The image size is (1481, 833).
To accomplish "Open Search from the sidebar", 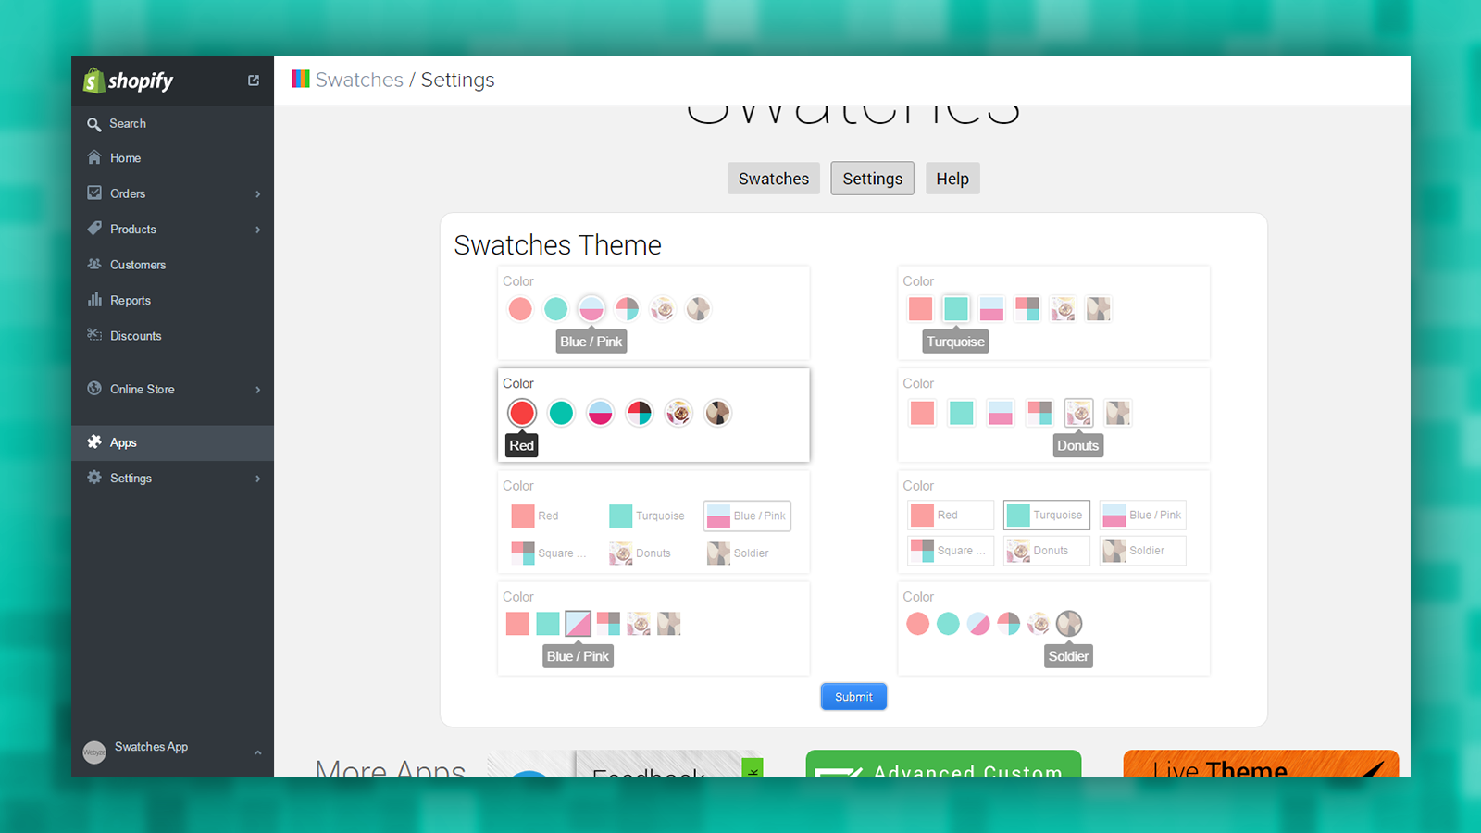I will pyautogui.click(x=95, y=123).
